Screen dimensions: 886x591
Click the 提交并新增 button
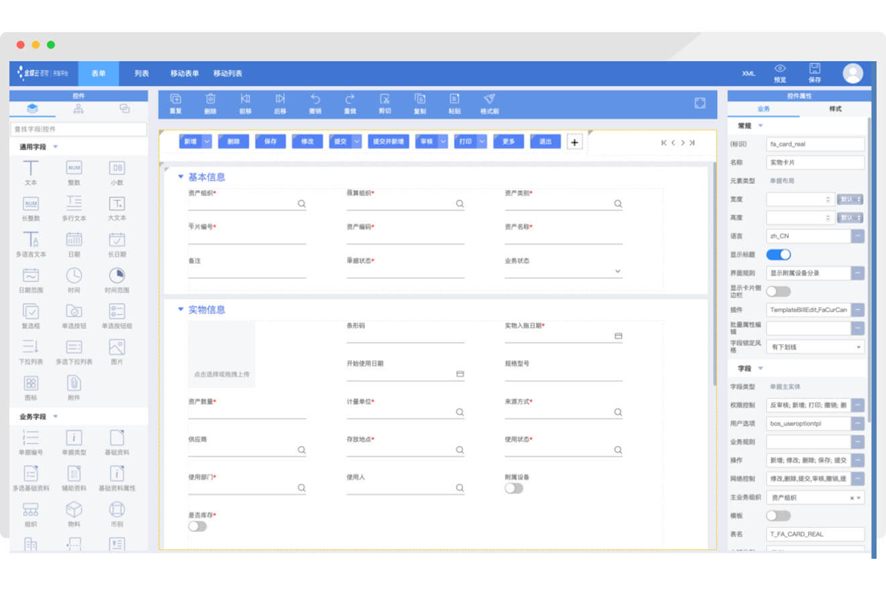389,142
